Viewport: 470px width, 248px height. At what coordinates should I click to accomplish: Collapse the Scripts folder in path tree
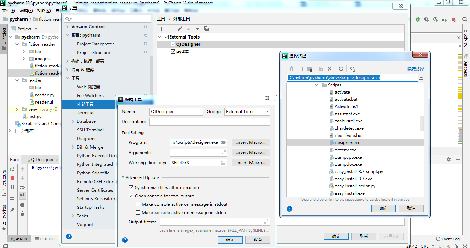(317, 85)
